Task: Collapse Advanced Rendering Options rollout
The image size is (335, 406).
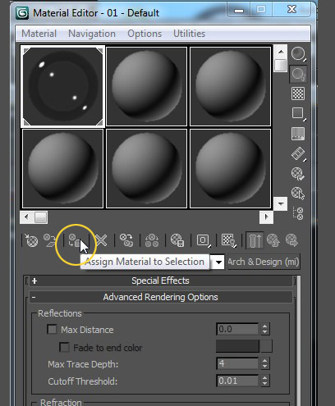Action: pyautogui.click(x=161, y=297)
